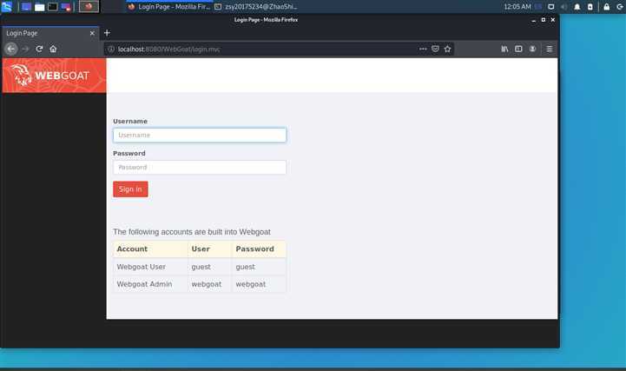
Task: Open the display settings tray icon
Action: point(551,7)
